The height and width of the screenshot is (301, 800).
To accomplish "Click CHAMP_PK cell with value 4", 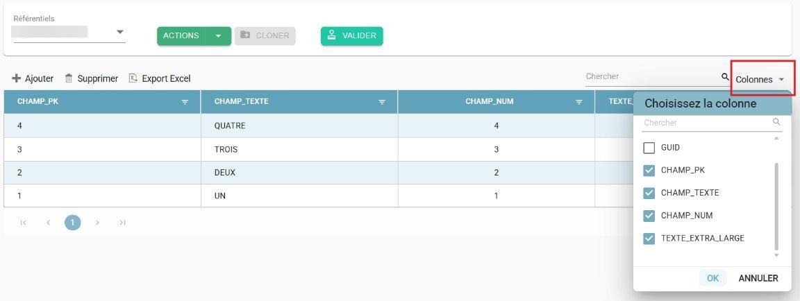I will [102, 126].
